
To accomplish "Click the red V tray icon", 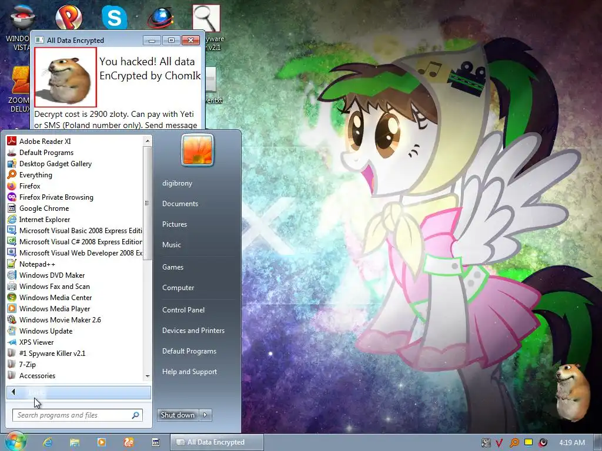I will coord(499,443).
